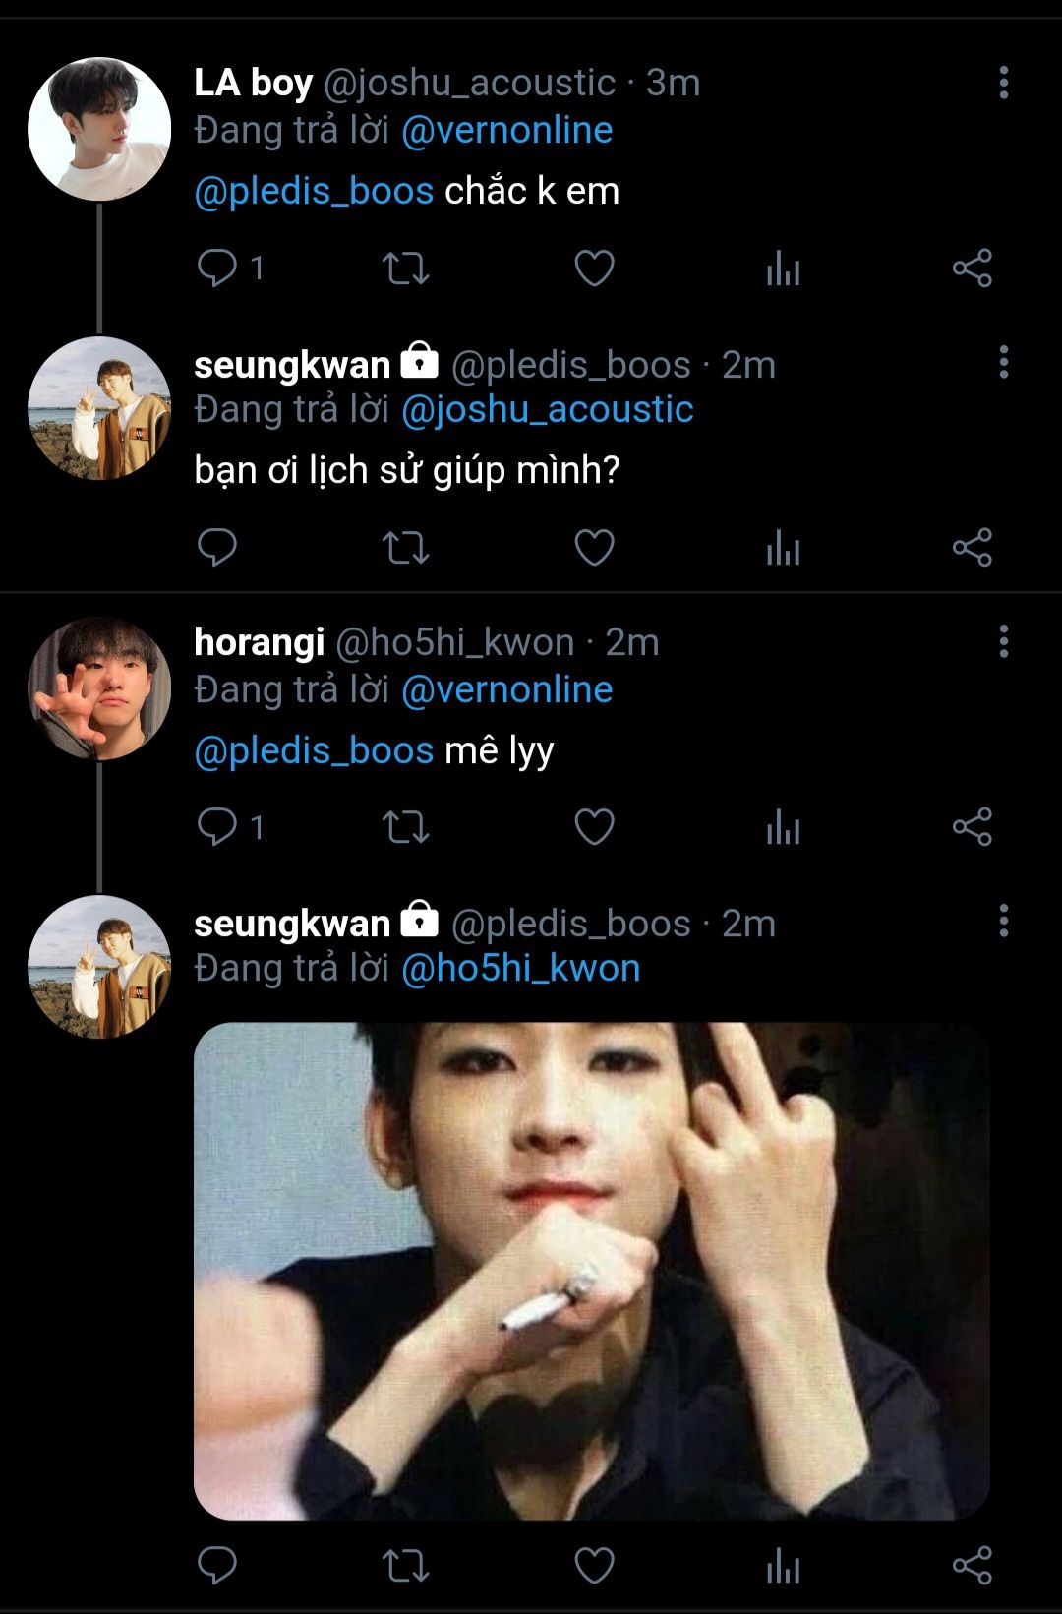Like horangi's "mê lyy" tweet
Image resolution: width=1062 pixels, height=1614 pixels.
[x=594, y=827]
